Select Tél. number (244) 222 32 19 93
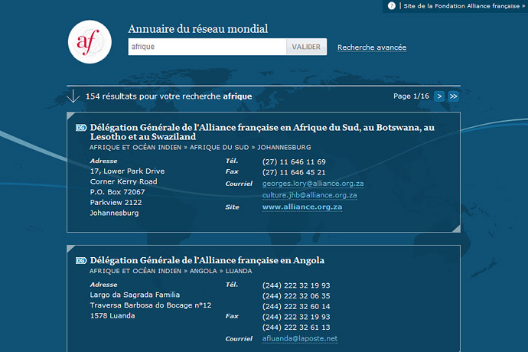 coord(296,285)
